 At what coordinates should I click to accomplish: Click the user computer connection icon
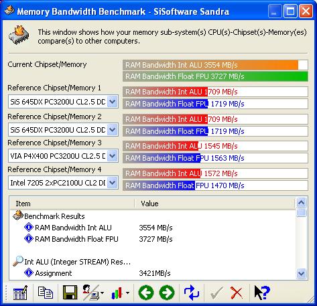91,293
